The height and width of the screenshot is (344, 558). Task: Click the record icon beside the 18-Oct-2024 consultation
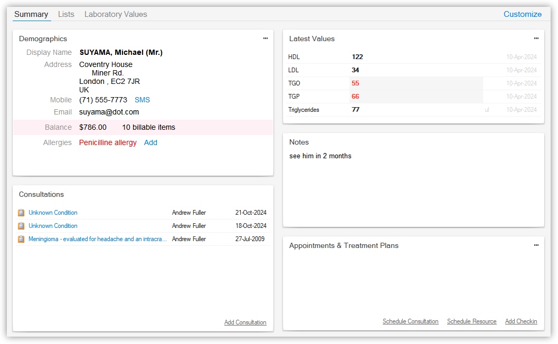click(x=21, y=225)
